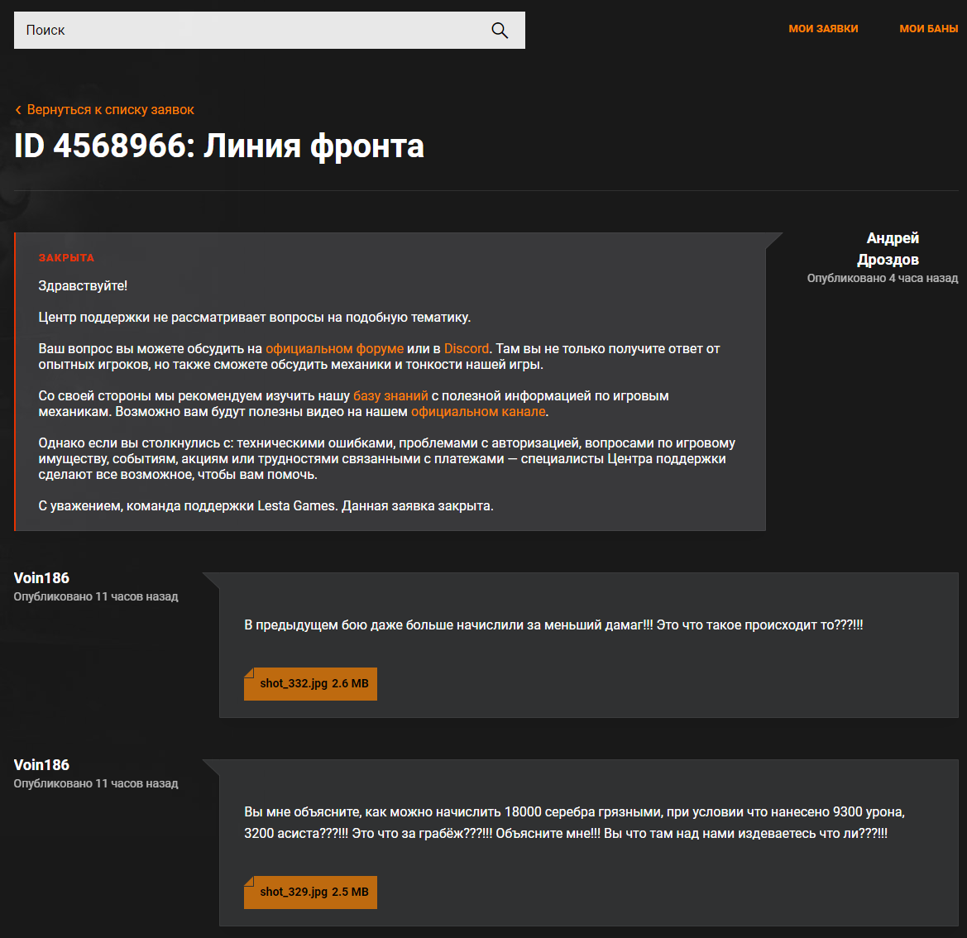967x938 pixels.
Task: Download attachment shot_332.jpg
Action: click(x=311, y=684)
